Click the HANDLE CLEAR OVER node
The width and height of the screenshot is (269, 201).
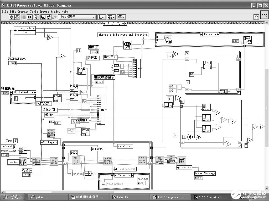click(x=142, y=160)
